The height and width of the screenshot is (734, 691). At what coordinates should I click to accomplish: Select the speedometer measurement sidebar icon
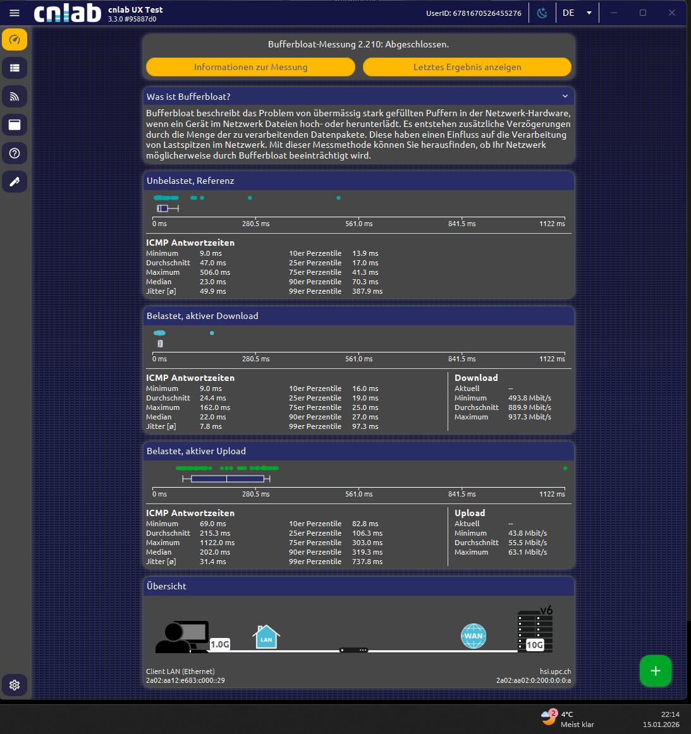[15, 40]
